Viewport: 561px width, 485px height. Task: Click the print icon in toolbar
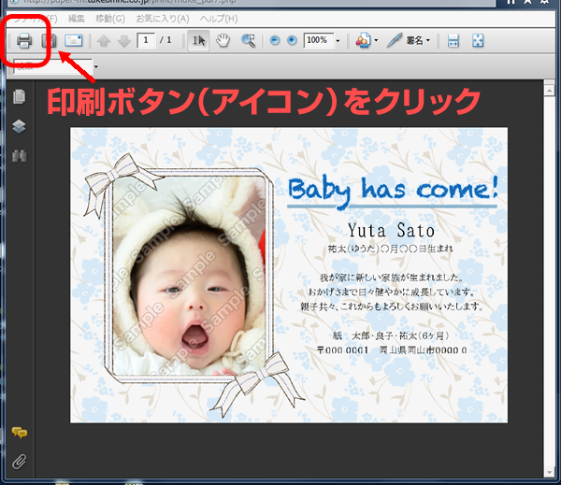coord(23,41)
